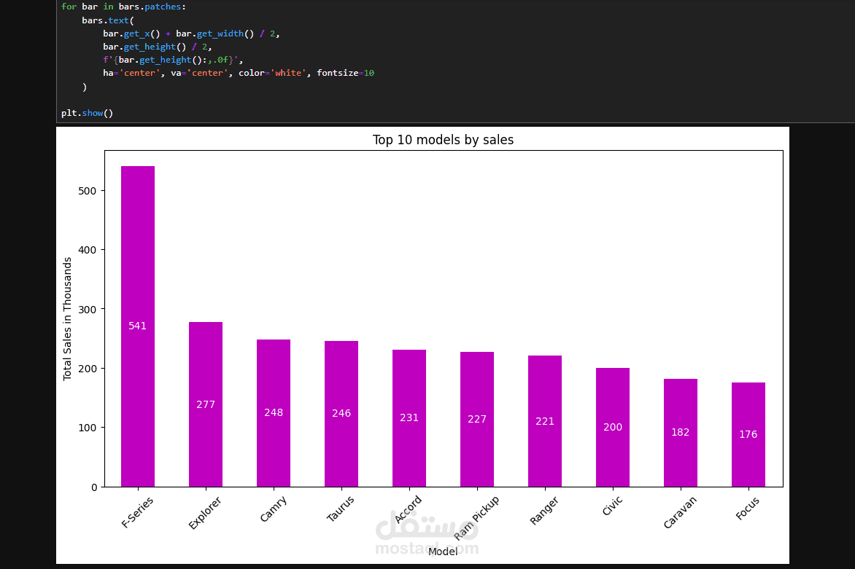This screenshot has width=855, height=569.
Task: Click the 'Civic' x-axis label
Action: click(612, 506)
